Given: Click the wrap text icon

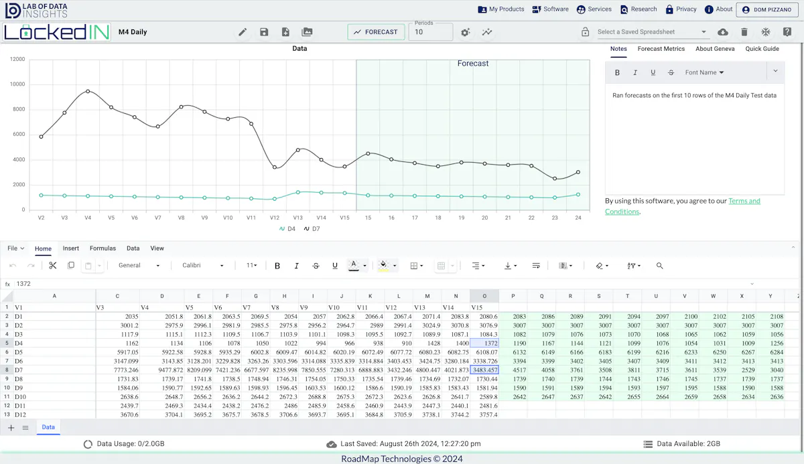Looking at the screenshot, I should [536, 266].
